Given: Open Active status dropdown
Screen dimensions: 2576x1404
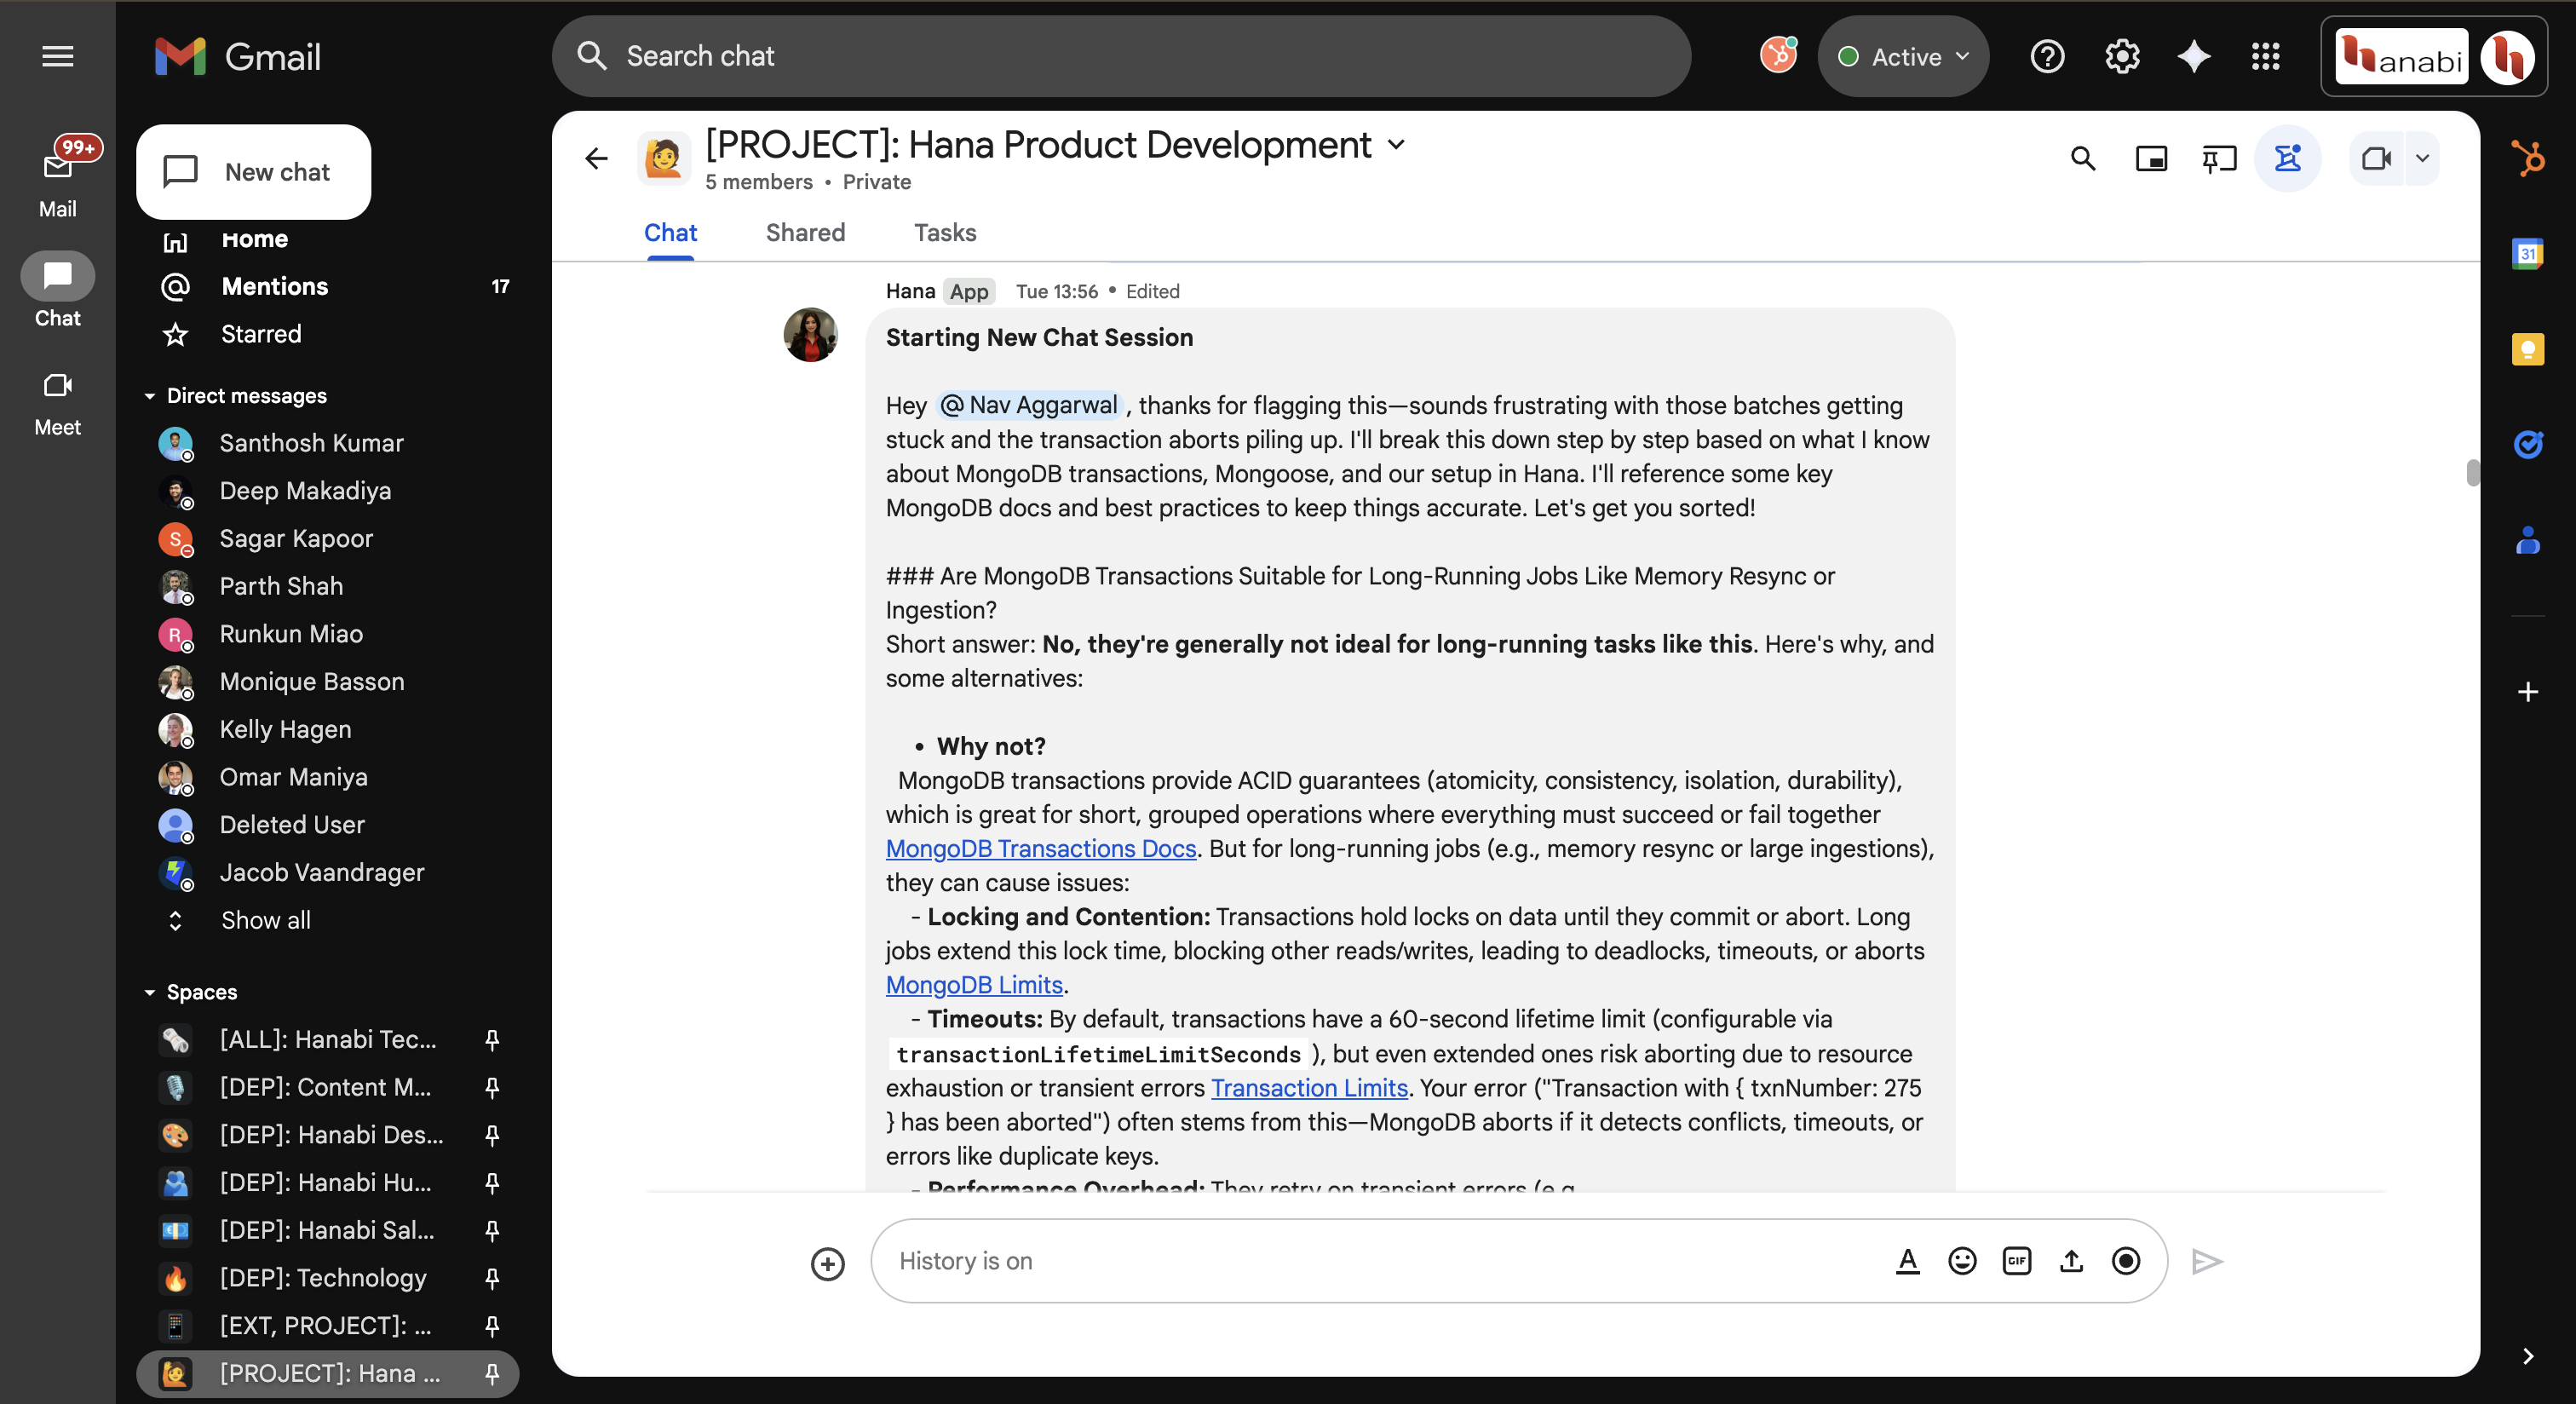Looking at the screenshot, I should click(1903, 56).
